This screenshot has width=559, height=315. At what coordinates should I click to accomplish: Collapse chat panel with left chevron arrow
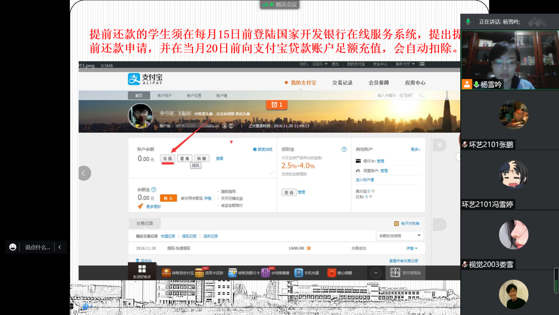[x=60, y=247]
